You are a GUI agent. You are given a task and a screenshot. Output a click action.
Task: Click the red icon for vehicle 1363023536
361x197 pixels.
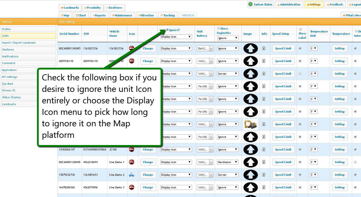[132, 48]
